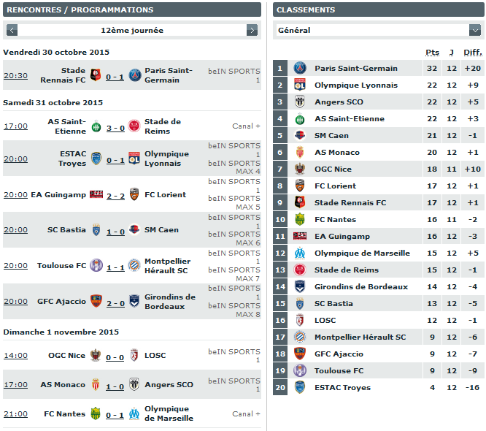Click the Olympique de Marseille logo in standings
486x431 pixels.
click(300, 253)
